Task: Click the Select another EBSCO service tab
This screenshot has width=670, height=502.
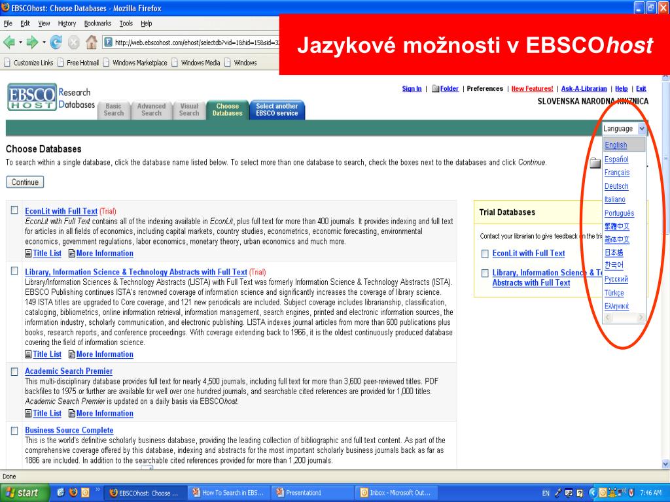Action: click(277, 110)
